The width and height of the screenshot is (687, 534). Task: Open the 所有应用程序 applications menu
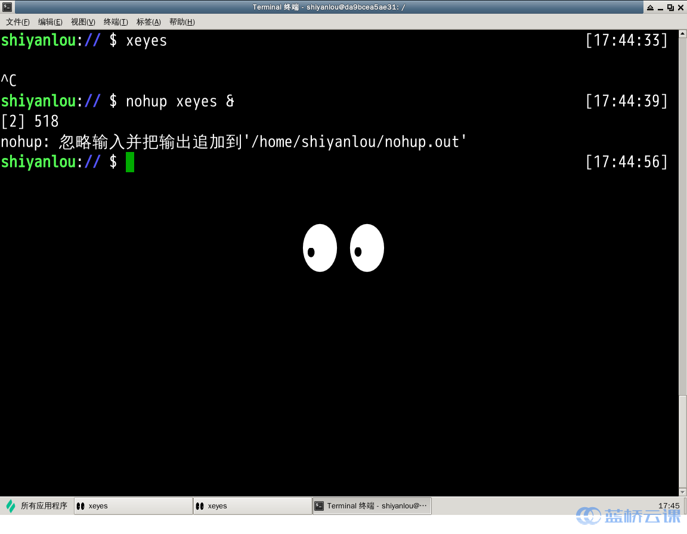click(x=37, y=506)
